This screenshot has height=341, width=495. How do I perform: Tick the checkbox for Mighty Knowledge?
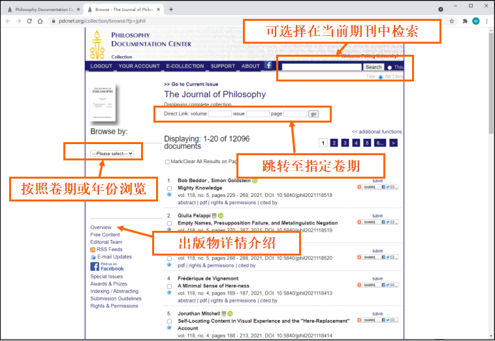coord(170,188)
